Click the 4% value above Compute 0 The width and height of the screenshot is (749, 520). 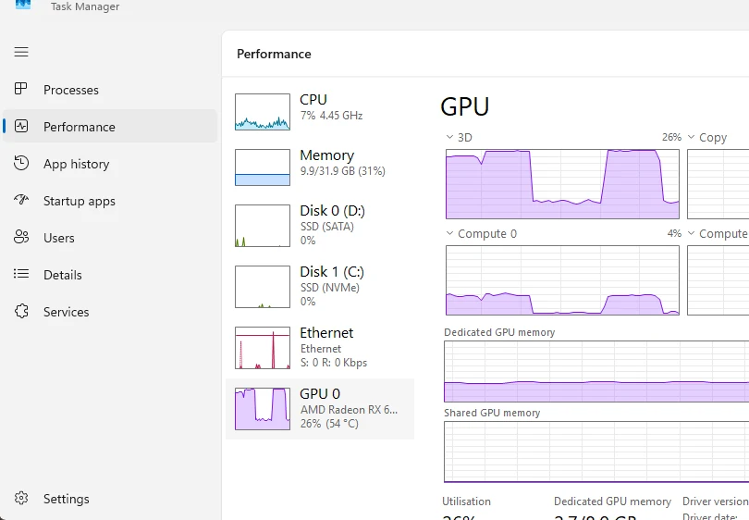click(x=674, y=233)
